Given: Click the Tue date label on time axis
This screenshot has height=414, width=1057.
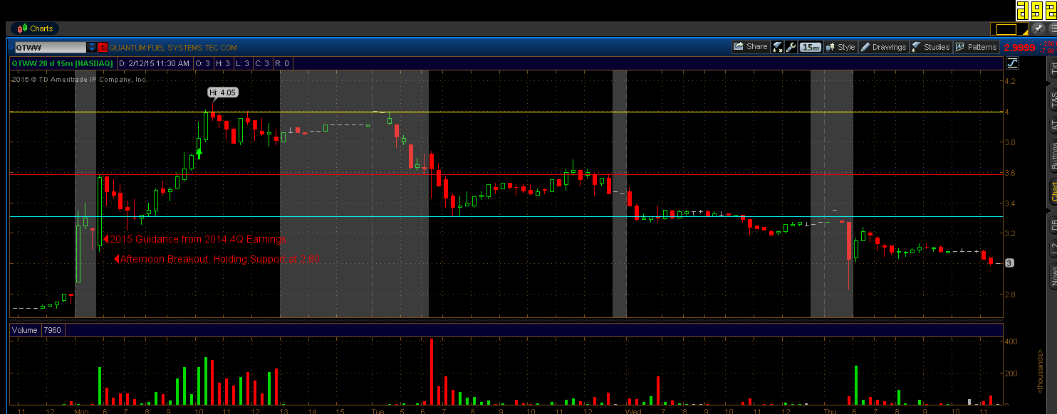Looking at the screenshot, I should 377,410.
